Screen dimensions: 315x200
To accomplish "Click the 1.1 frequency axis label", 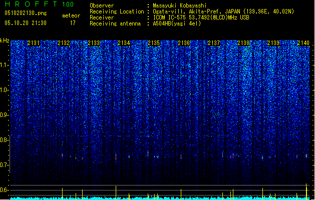I will click(5, 65).
